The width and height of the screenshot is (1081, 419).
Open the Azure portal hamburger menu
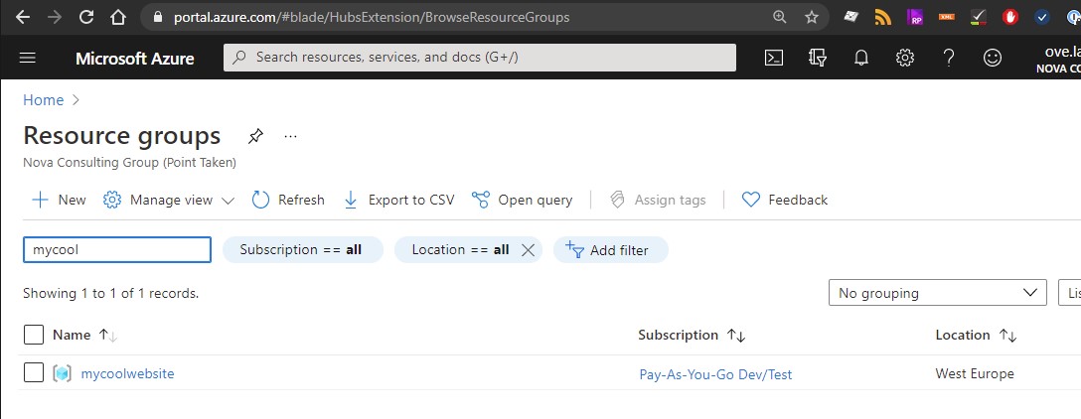28,58
